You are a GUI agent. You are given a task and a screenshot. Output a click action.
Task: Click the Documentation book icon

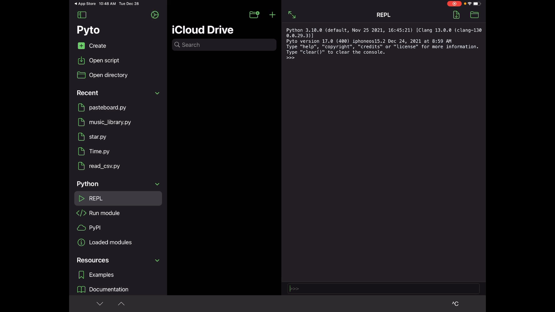click(x=81, y=289)
